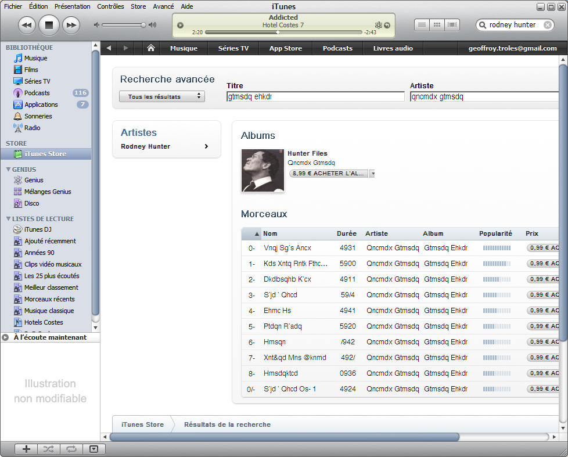Switch to Livres audio store tab
Image resolution: width=568 pixels, height=457 pixels.
point(393,48)
